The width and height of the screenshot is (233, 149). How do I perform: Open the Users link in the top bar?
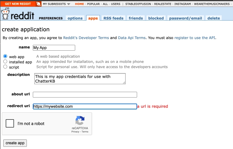[x=116, y=4]
